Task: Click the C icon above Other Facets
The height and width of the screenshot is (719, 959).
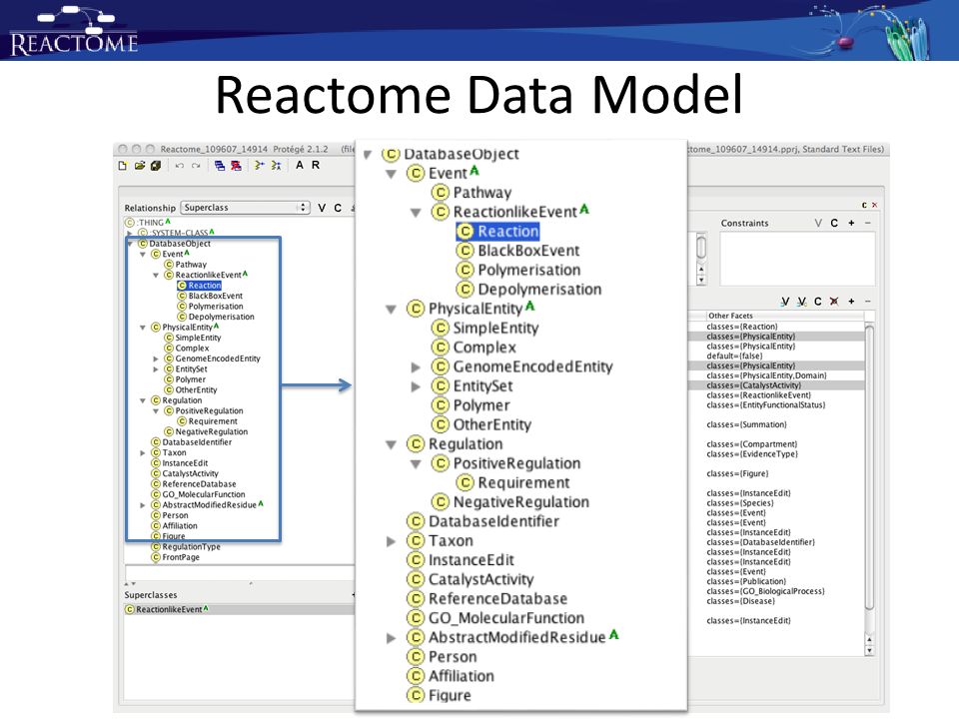Action: click(818, 302)
